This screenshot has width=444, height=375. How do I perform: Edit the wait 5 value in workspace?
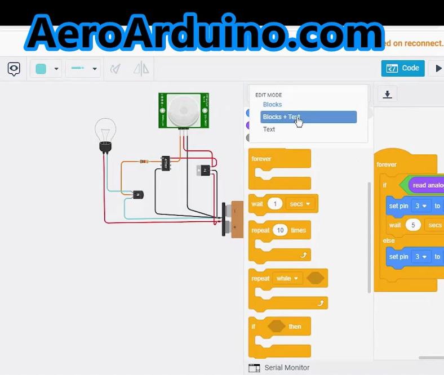click(413, 225)
